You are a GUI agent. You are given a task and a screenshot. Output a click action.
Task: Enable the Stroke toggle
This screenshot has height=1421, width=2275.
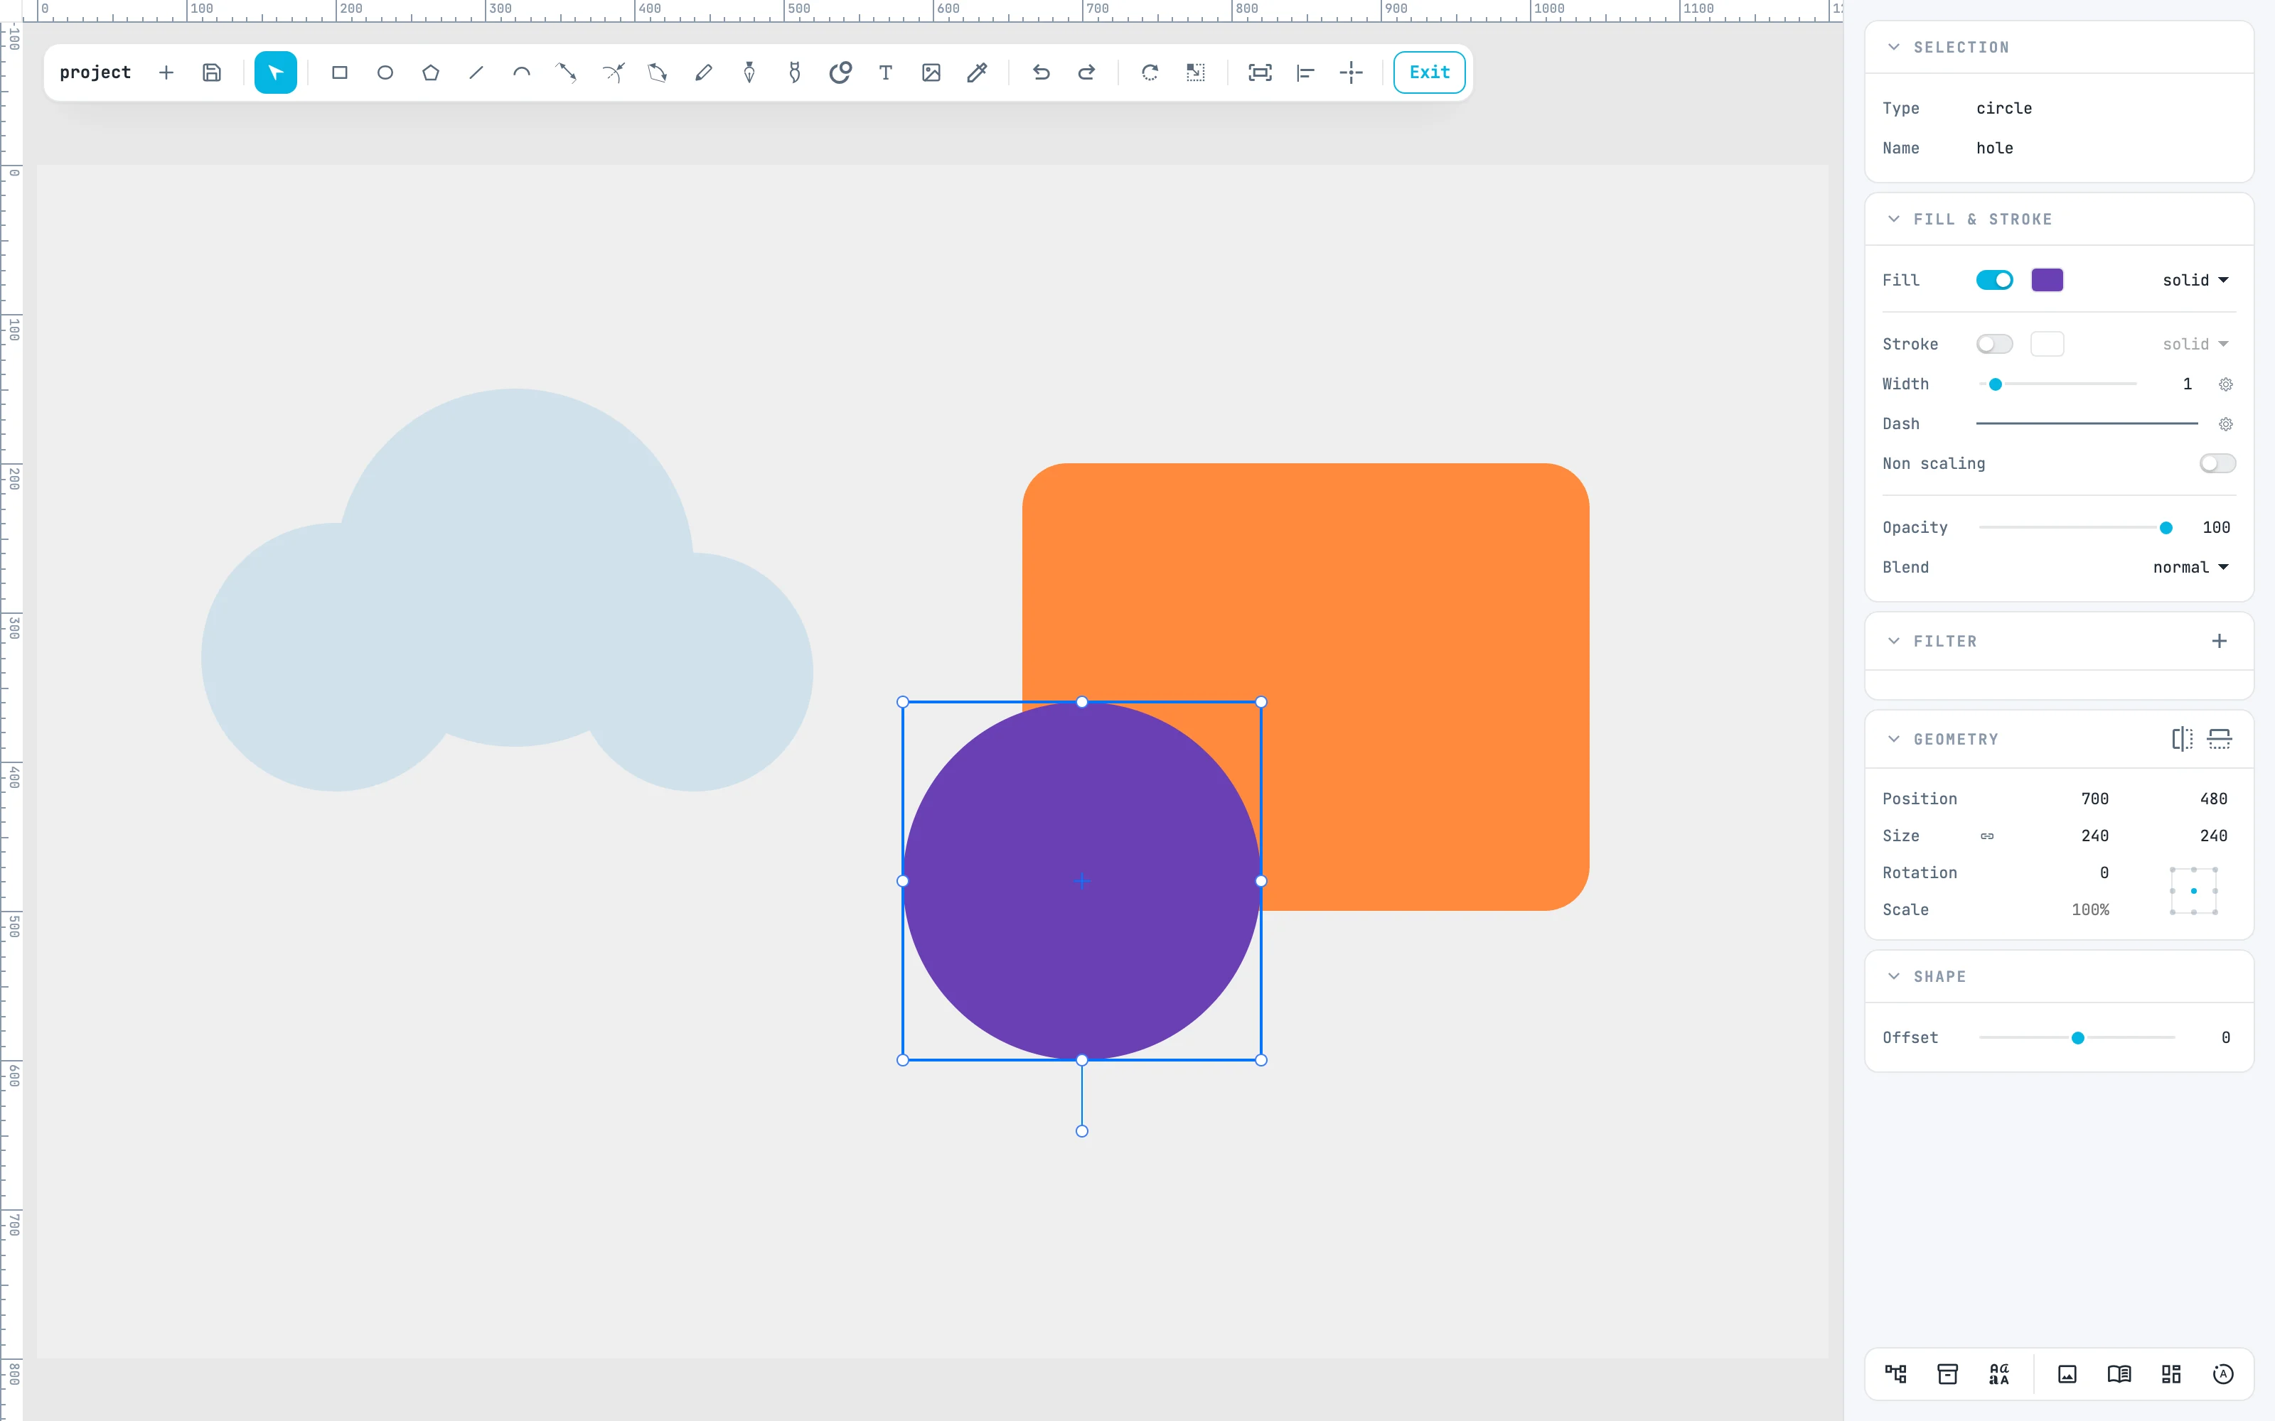1994,344
